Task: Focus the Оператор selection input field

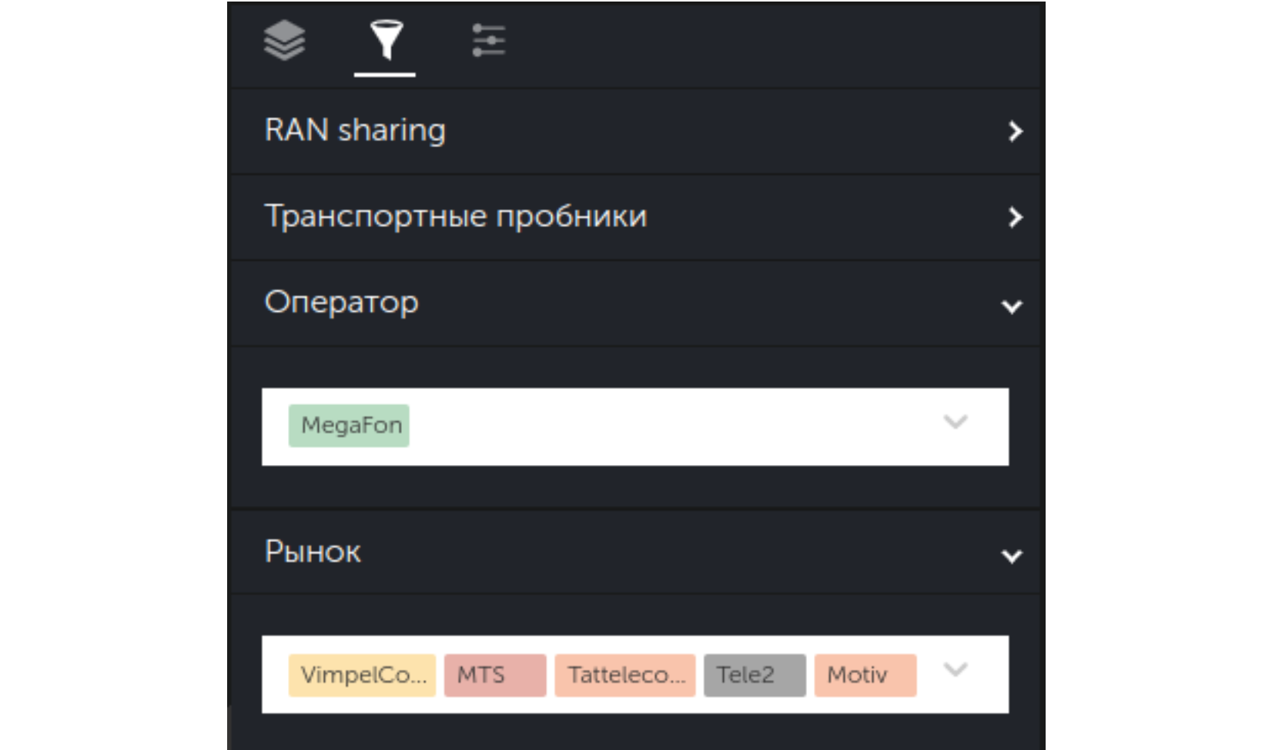Action: coord(635,427)
